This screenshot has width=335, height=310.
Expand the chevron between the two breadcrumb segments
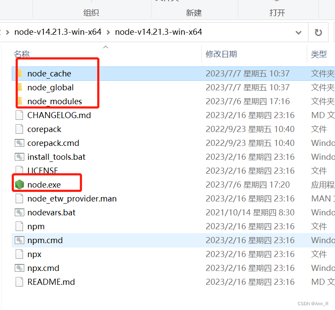tap(108, 33)
